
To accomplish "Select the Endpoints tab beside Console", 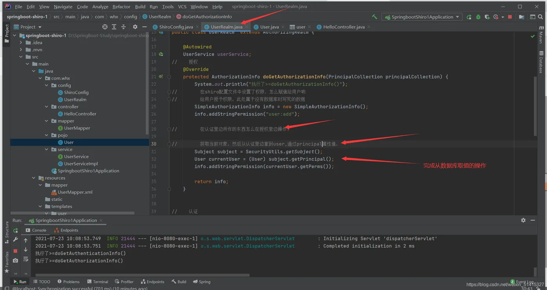I will (66, 230).
